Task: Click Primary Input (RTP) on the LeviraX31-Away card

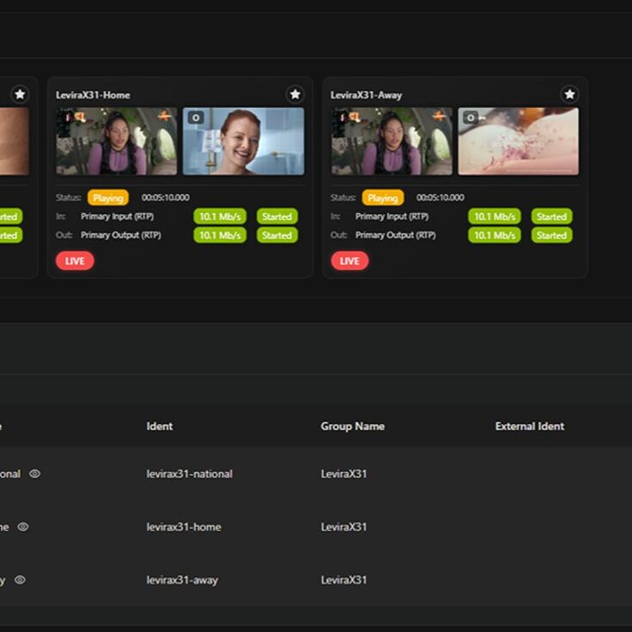Action: tap(392, 216)
